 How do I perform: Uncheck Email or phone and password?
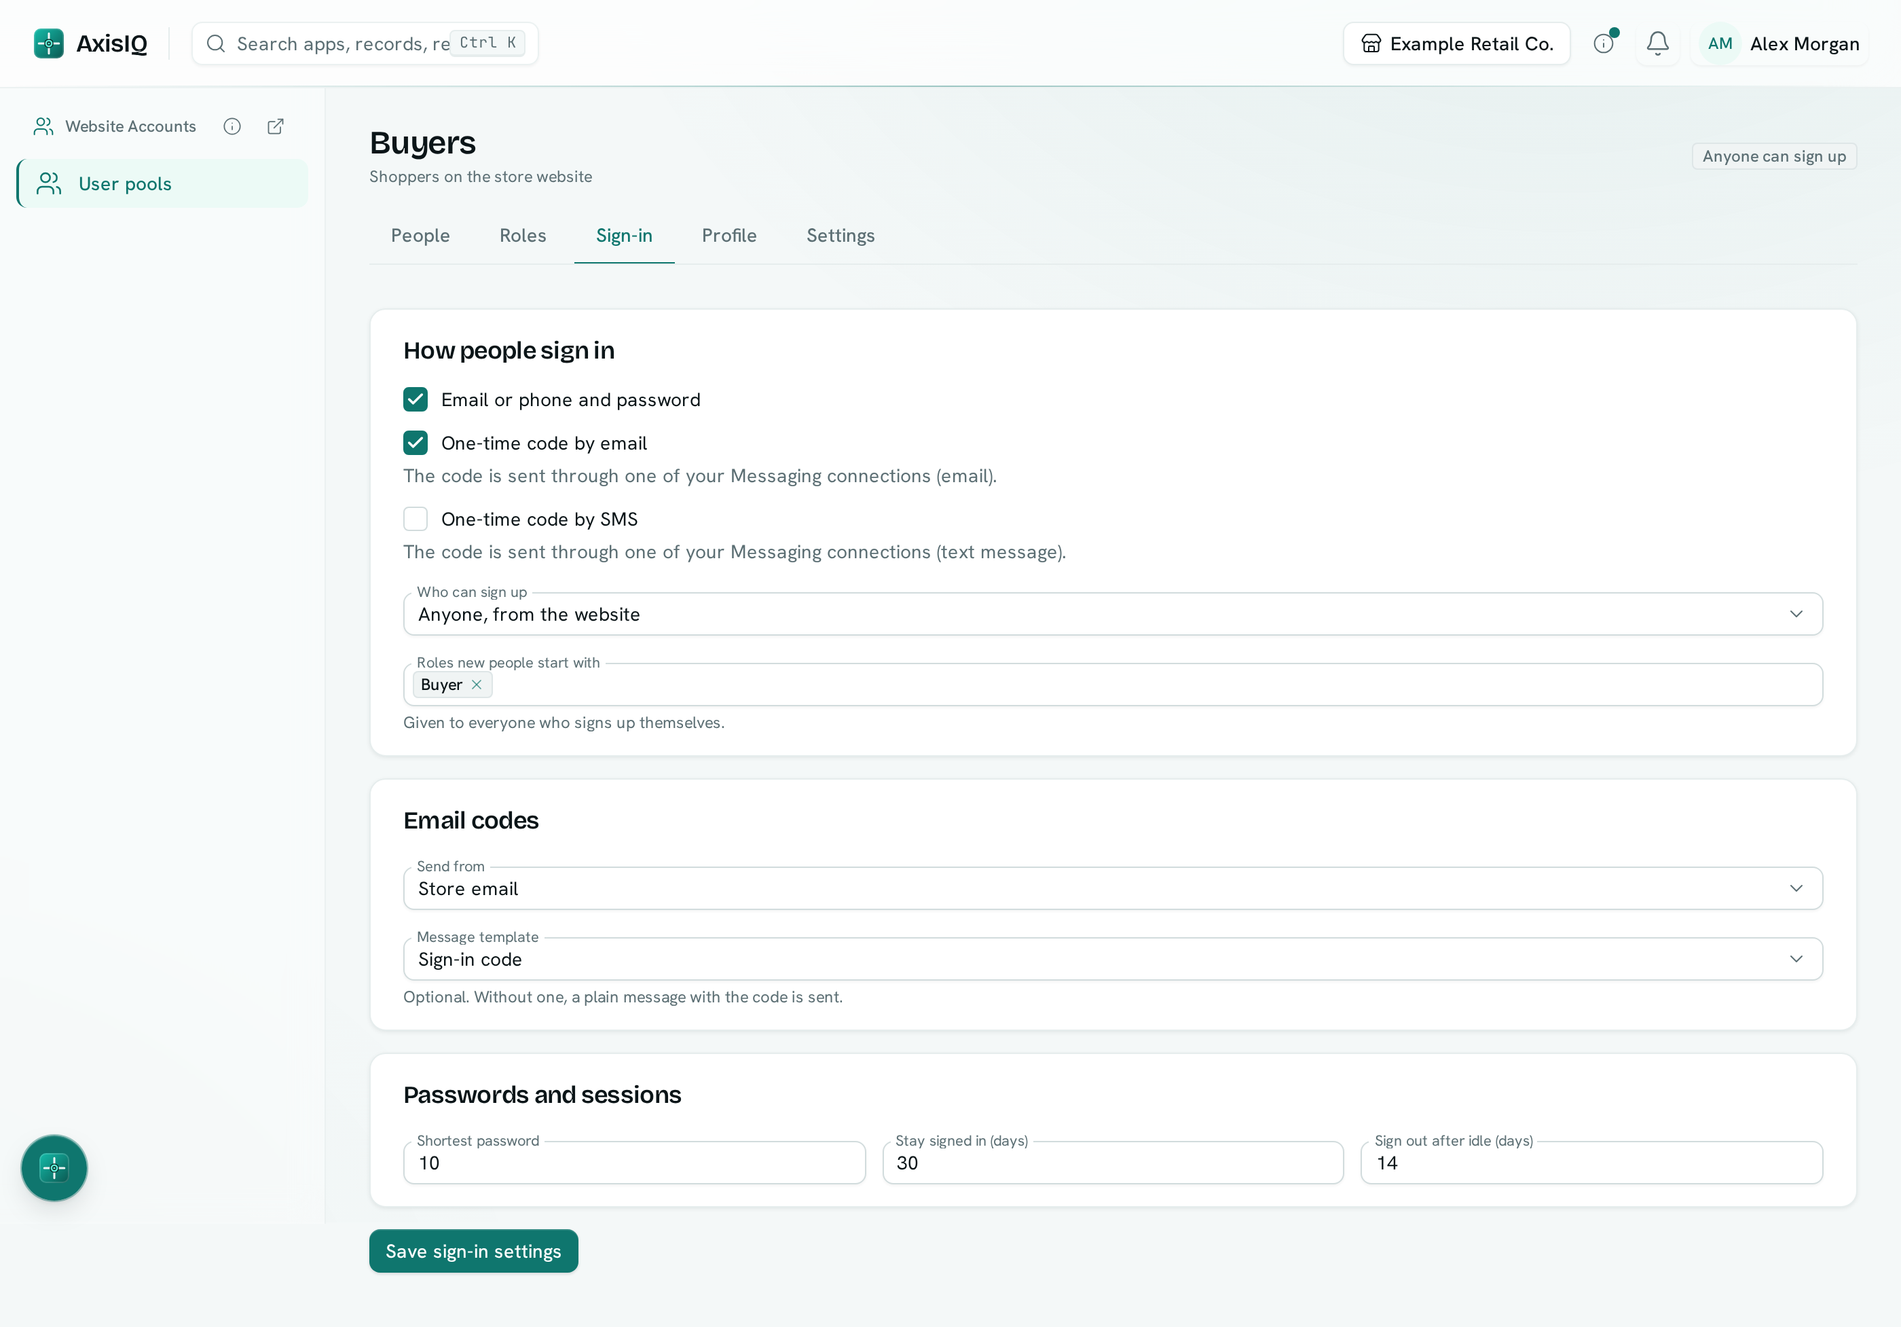[415, 399]
